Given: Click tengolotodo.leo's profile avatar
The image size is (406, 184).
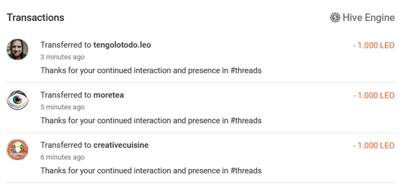Looking at the screenshot, I should pyautogui.click(x=18, y=49).
